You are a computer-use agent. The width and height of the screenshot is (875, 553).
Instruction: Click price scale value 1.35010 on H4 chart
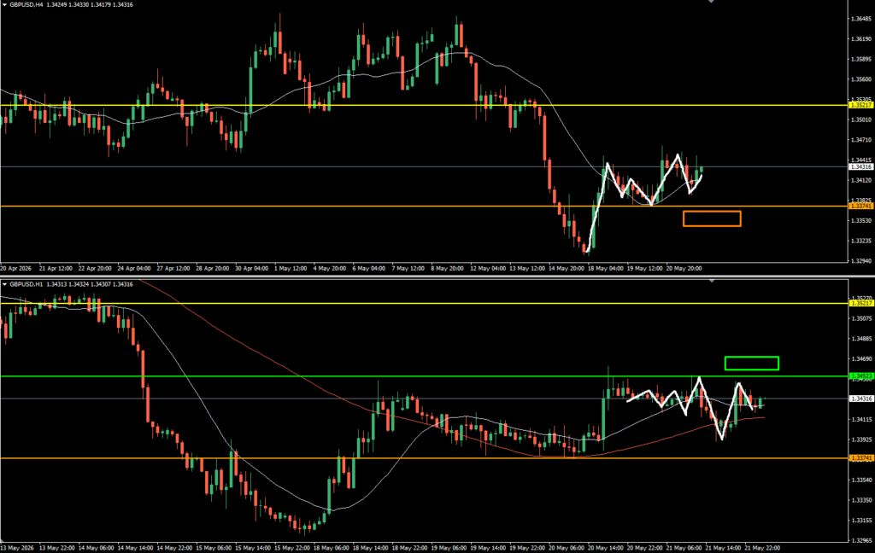(860, 119)
